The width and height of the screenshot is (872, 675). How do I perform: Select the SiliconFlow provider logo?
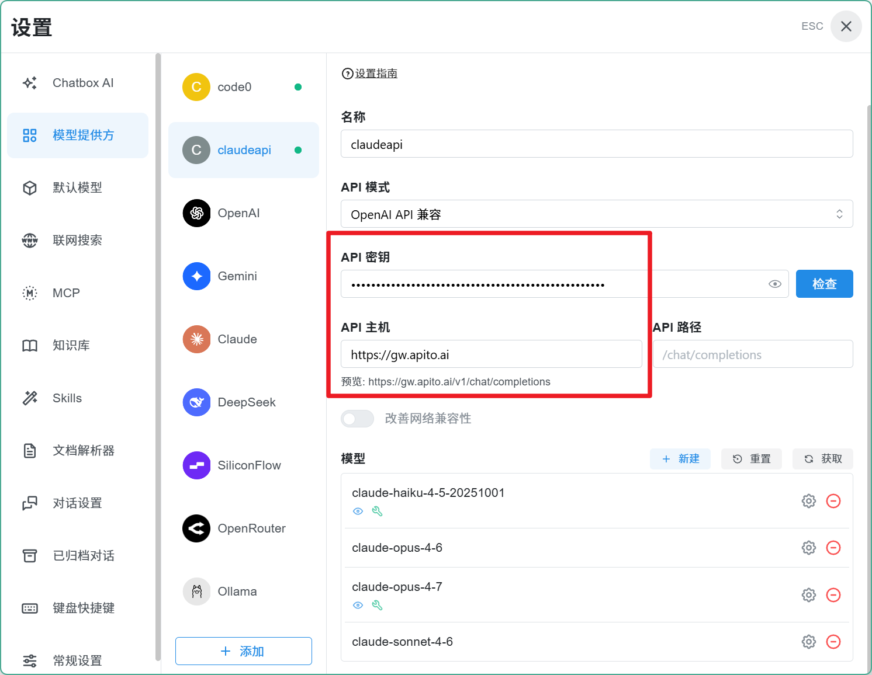[x=196, y=465]
